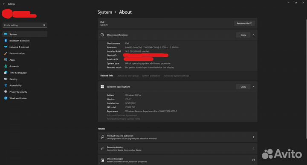The height and width of the screenshot is (165, 307).
Task: Click the Apps sidebar icon
Action: tap(6, 60)
